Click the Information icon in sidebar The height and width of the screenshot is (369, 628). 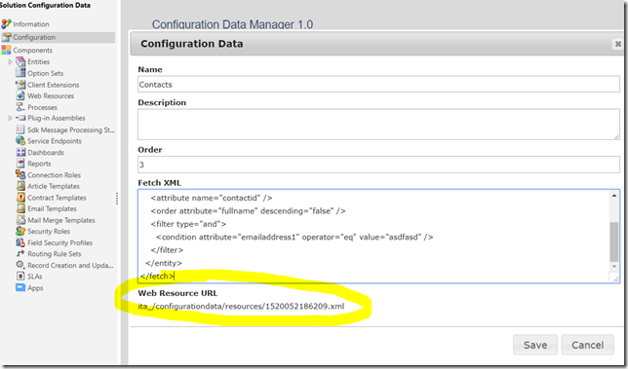pyautogui.click(x=6, y=24)
